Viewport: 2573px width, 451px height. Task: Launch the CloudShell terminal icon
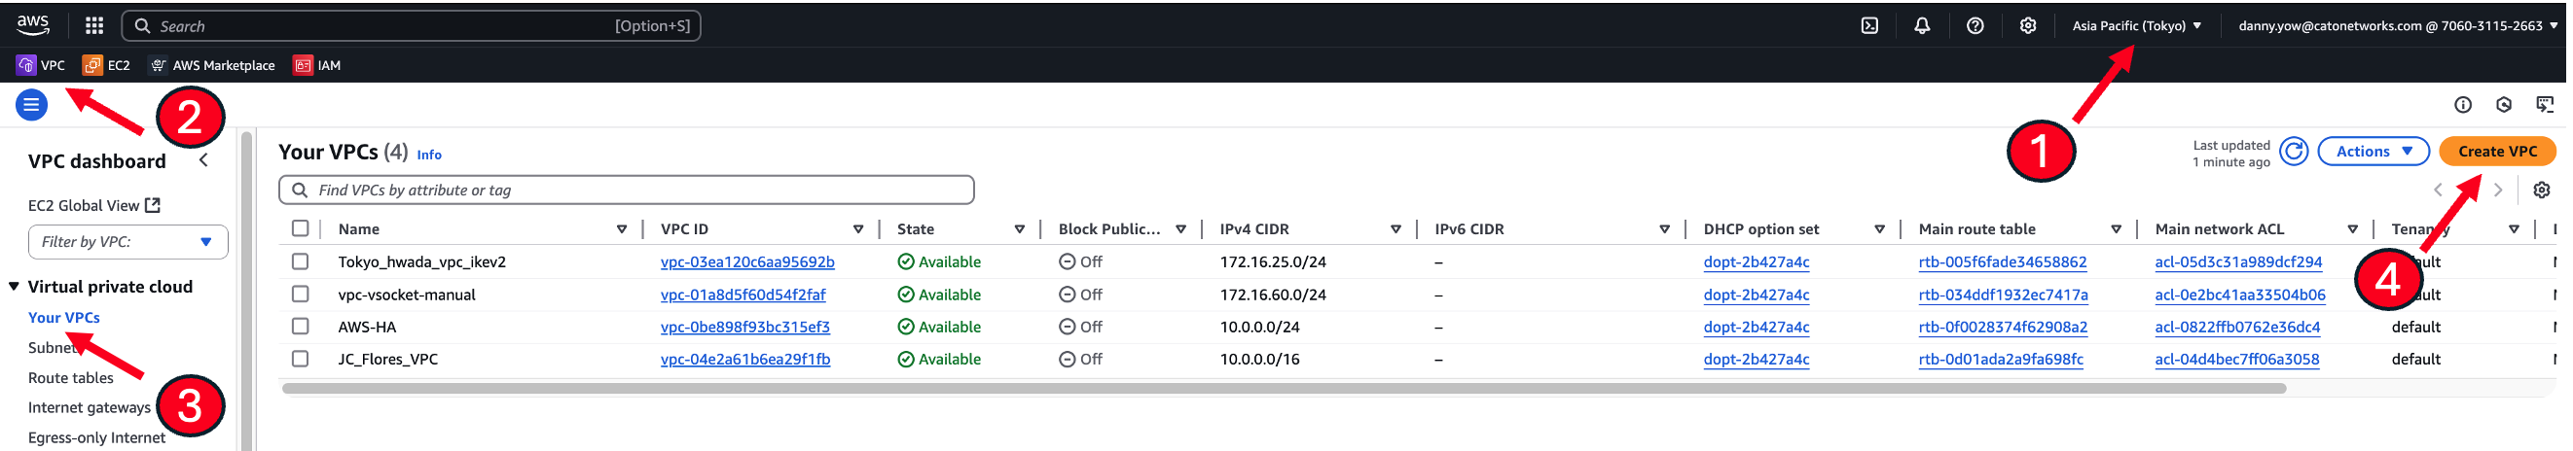[x=1869, y=26]
